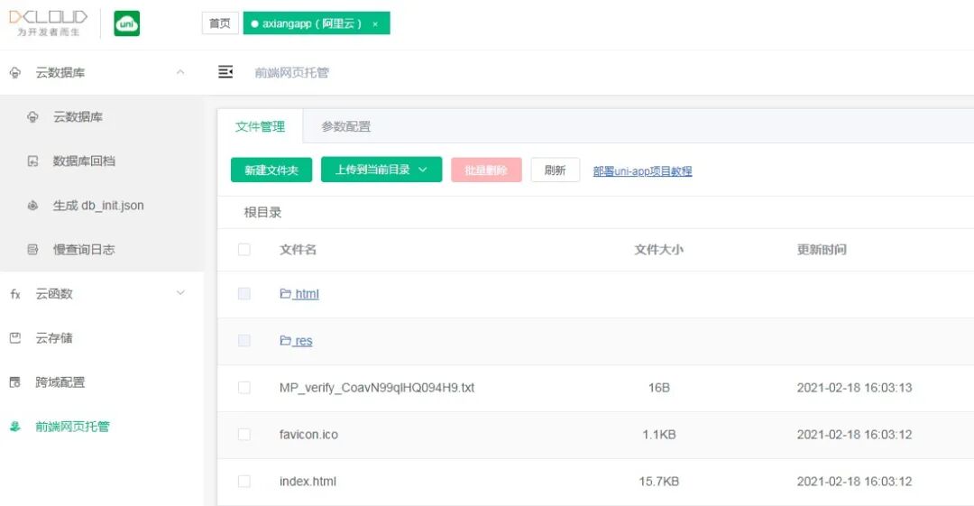Toggle the sidebar collapse hamburger icon
Image resolution: width=974 pixels, height=506 pixels.
[x=225, y=72]
